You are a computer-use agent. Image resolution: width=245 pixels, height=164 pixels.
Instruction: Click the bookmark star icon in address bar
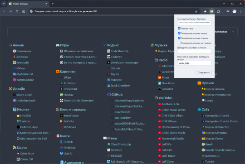[196, 11]
